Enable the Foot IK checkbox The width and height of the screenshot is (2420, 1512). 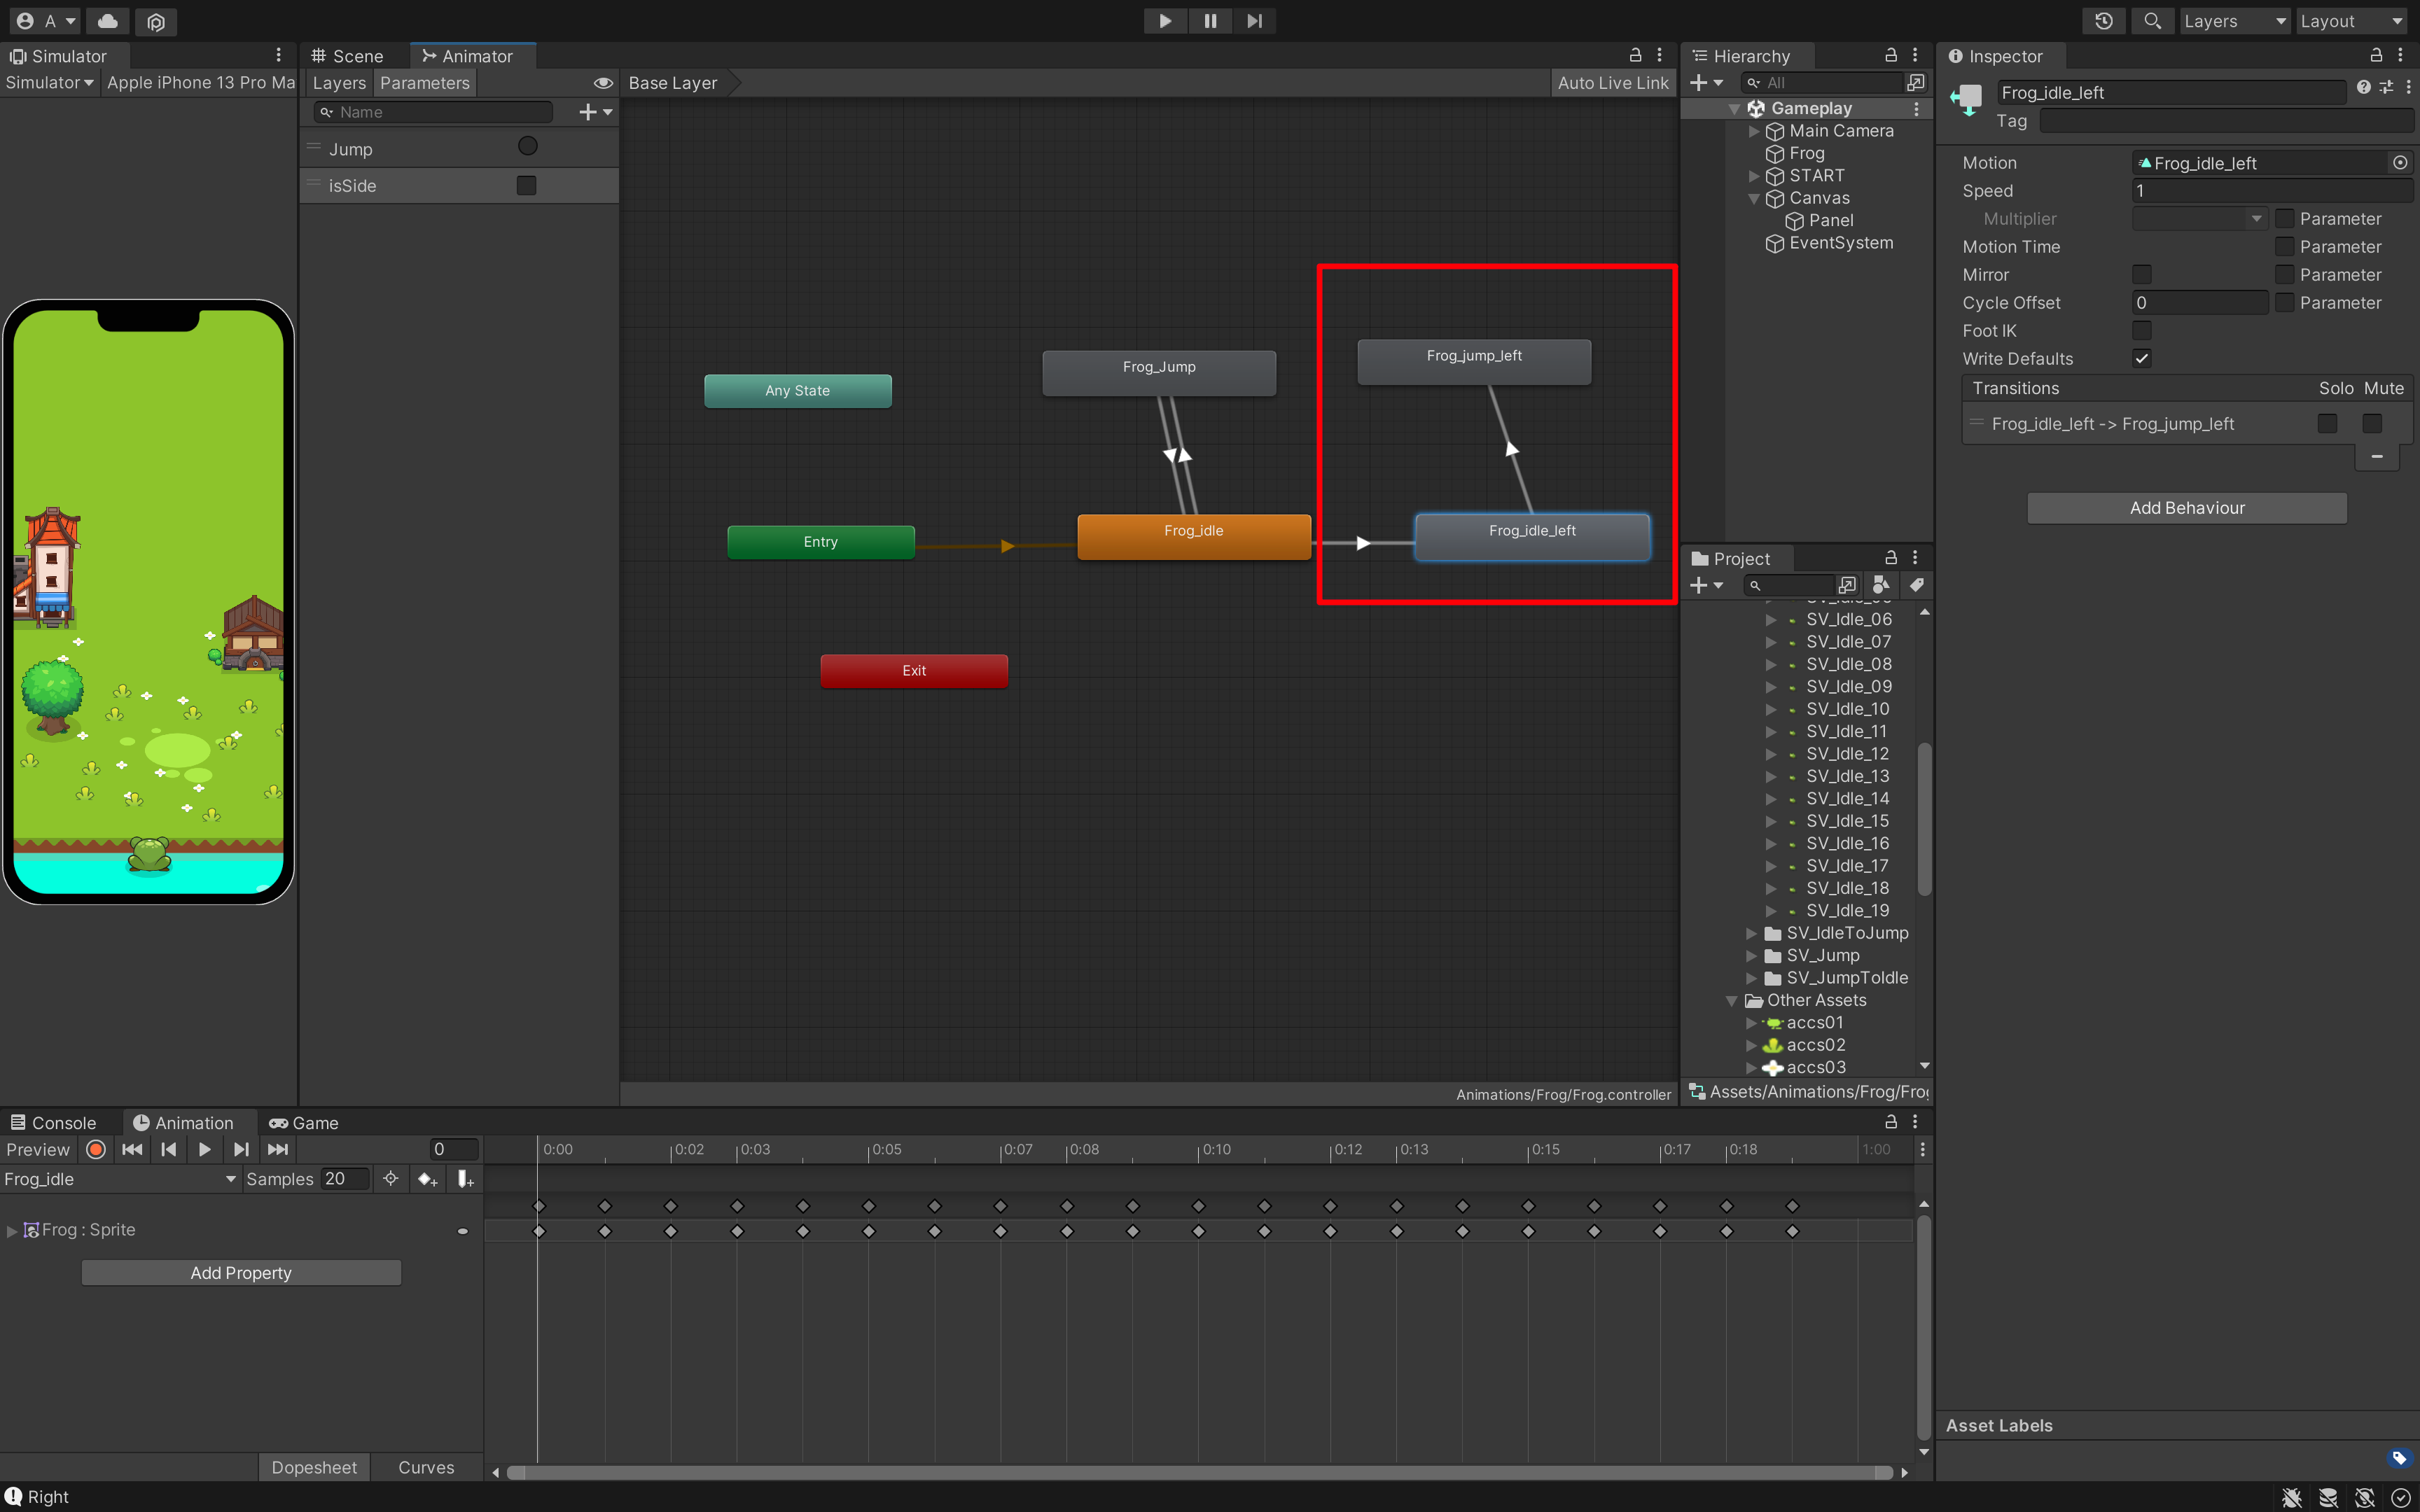2141,330
